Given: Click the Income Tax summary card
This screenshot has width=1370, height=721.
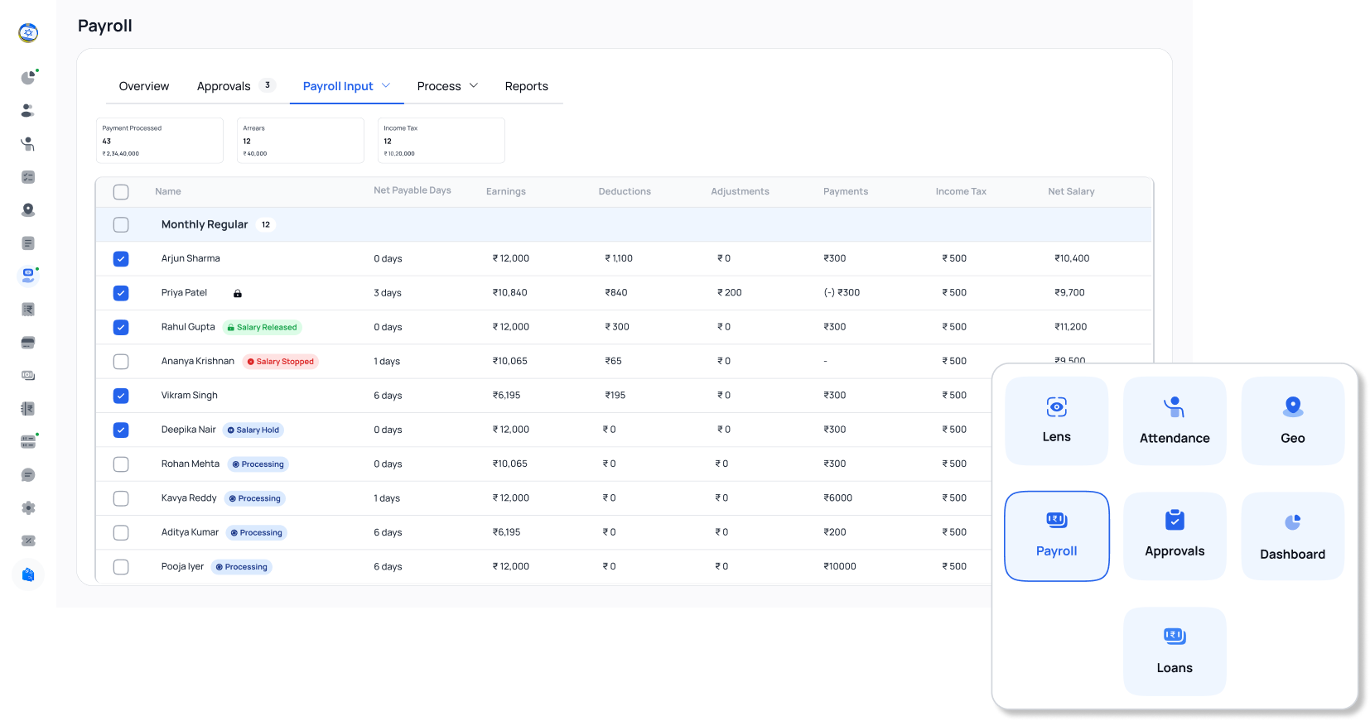Looking at the screenshot, I should click(441, 141).
